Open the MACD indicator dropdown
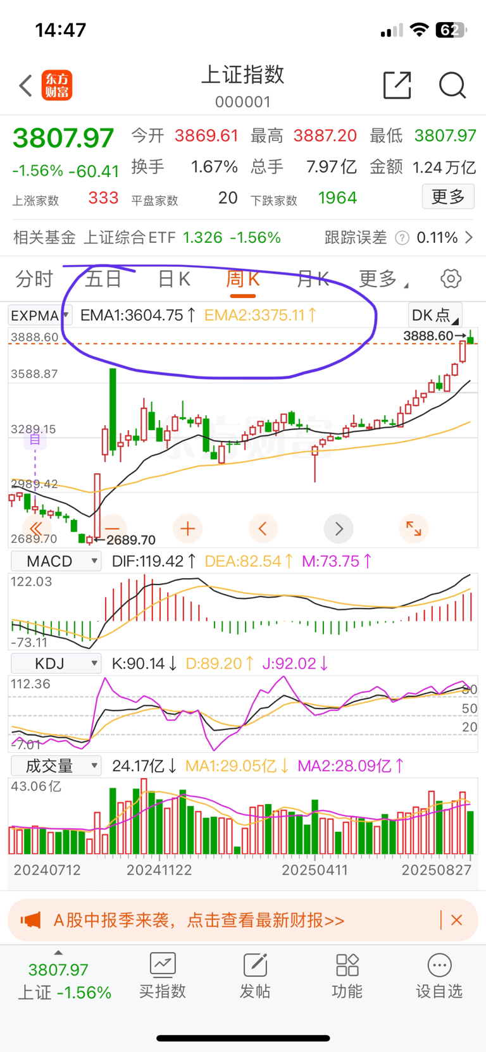Screen dimensions: 486x1052 click(56, 561)
